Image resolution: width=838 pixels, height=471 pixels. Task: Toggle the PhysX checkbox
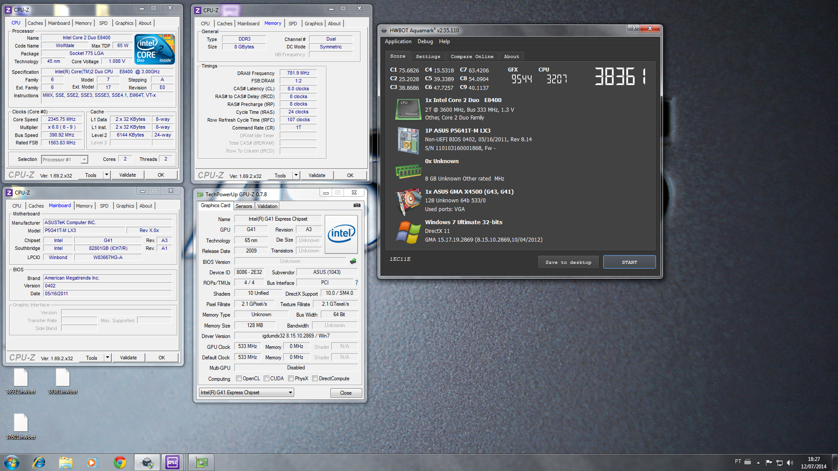pyautogui.click(x=291, y=379)
